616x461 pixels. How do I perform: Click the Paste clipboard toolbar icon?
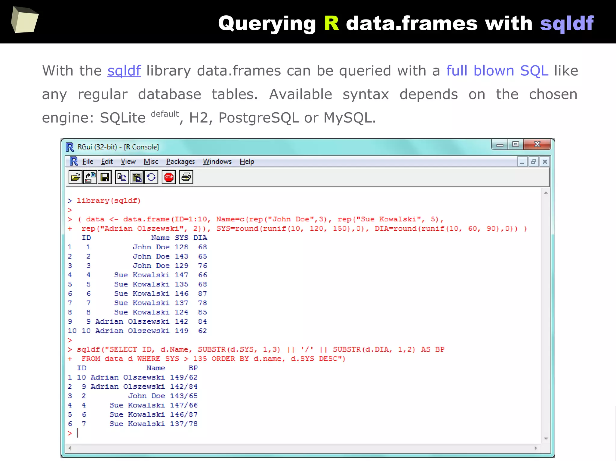point(137,177)
